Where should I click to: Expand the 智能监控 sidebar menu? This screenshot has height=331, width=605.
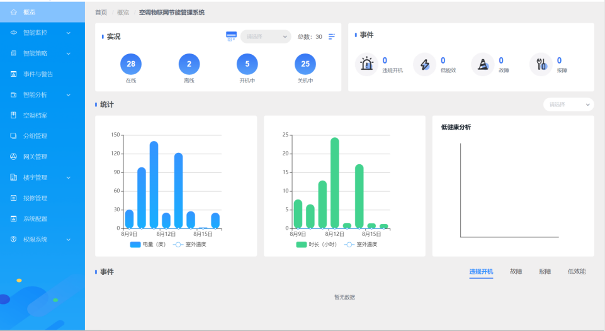(42, 33)
